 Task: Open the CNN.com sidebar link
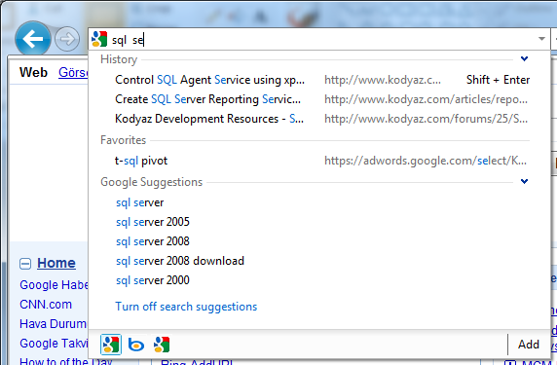46,305
